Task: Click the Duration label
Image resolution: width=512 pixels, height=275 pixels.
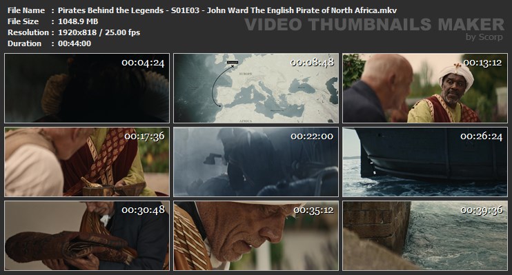Action: pos(24,43)
